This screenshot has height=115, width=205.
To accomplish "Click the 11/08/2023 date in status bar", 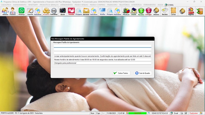I will click(x=111, y=113).
